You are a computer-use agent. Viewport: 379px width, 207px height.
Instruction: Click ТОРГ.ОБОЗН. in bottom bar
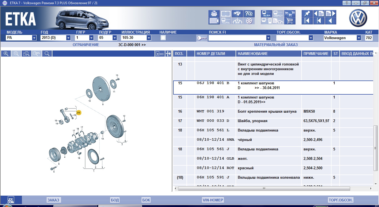pyautogui.click(x=341, y=200)
